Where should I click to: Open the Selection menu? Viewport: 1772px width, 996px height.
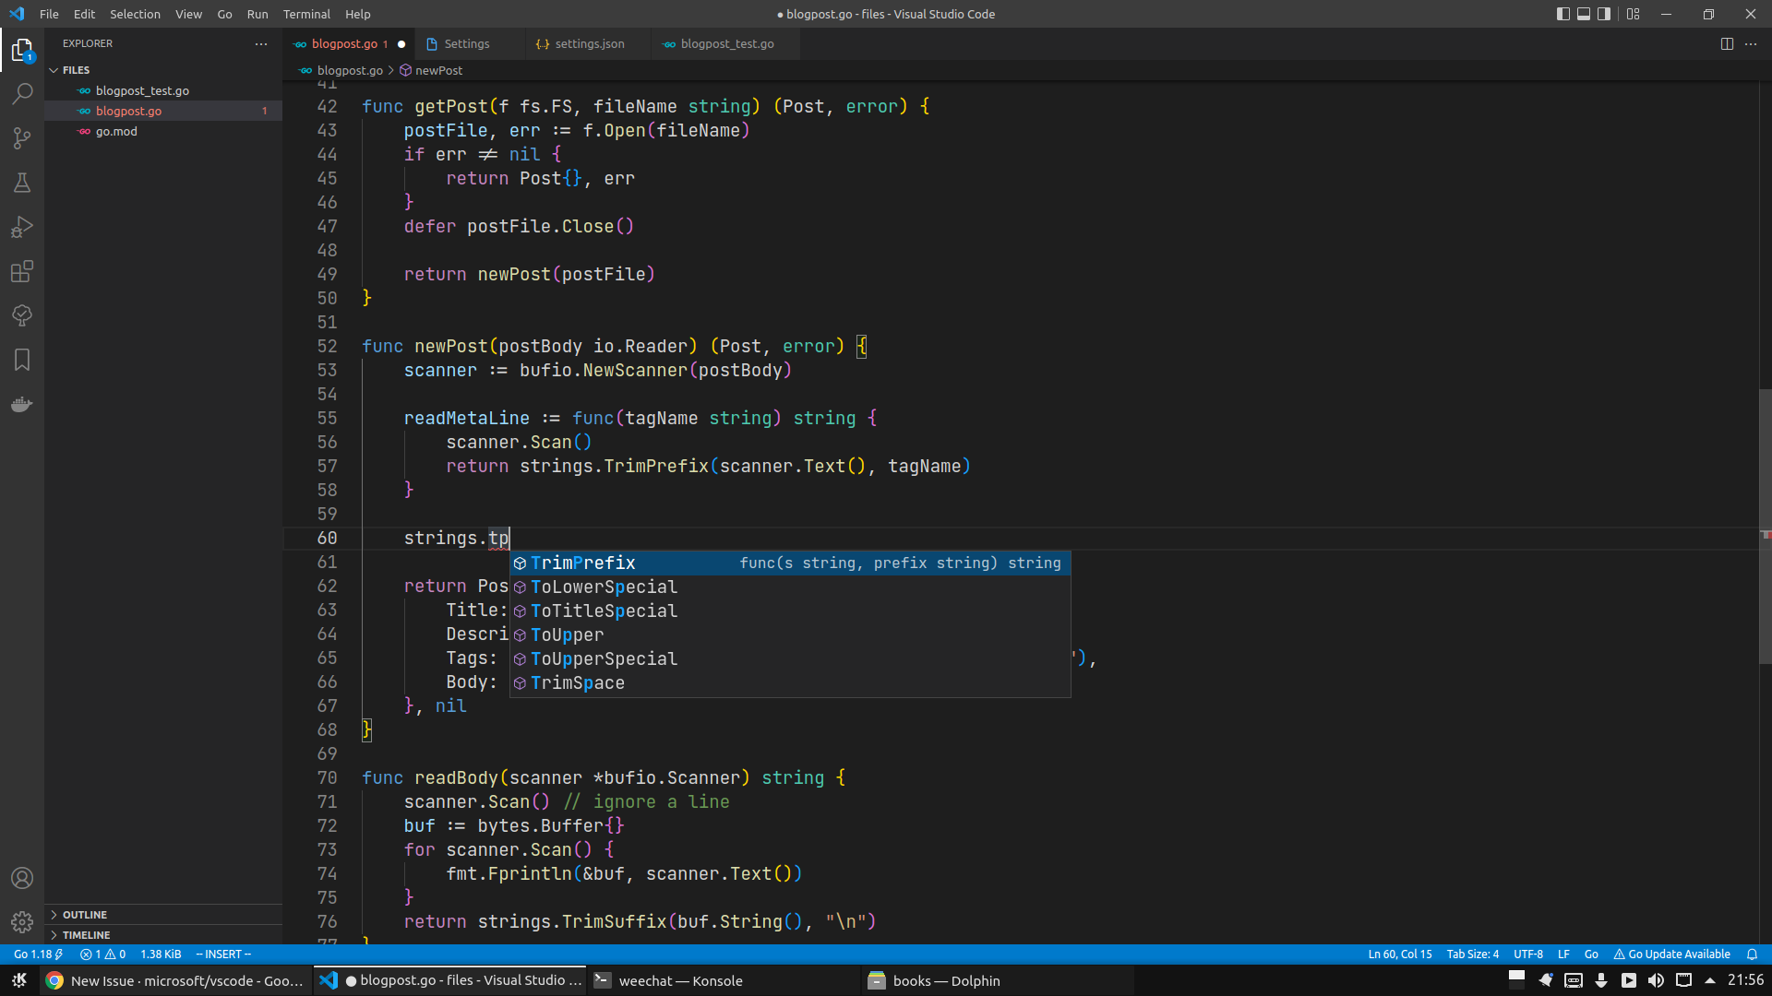[135, 14]
